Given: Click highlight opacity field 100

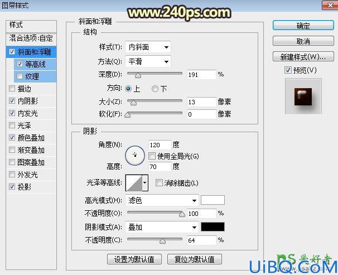Looking at the screenshot, I should [201, 213].
